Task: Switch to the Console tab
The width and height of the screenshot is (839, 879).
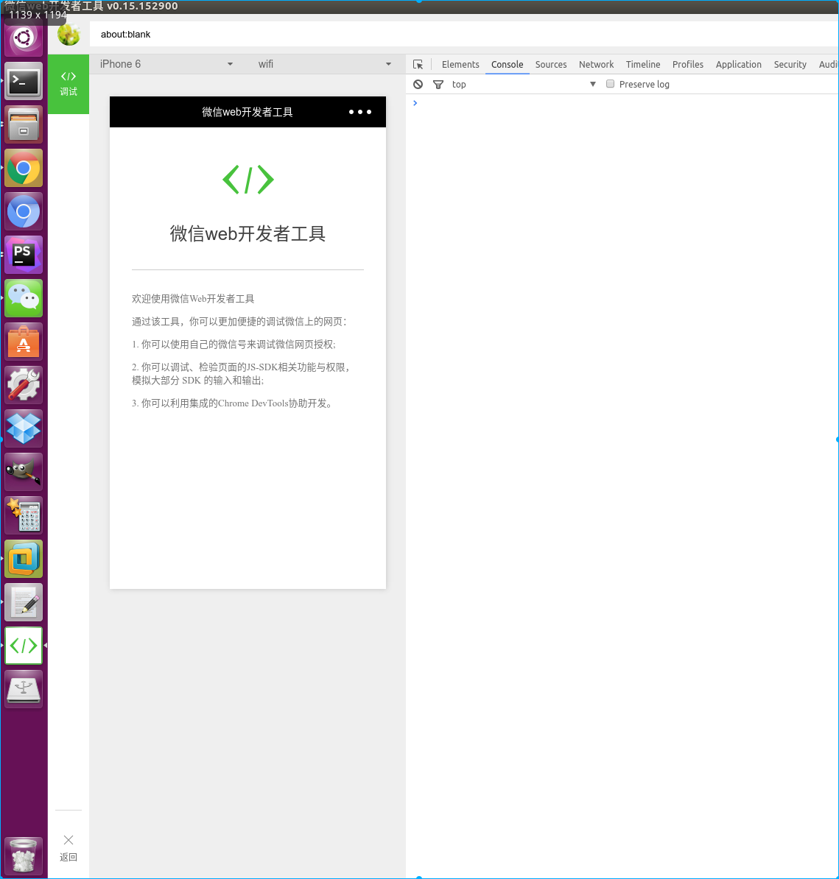Action: pos(507,65)
